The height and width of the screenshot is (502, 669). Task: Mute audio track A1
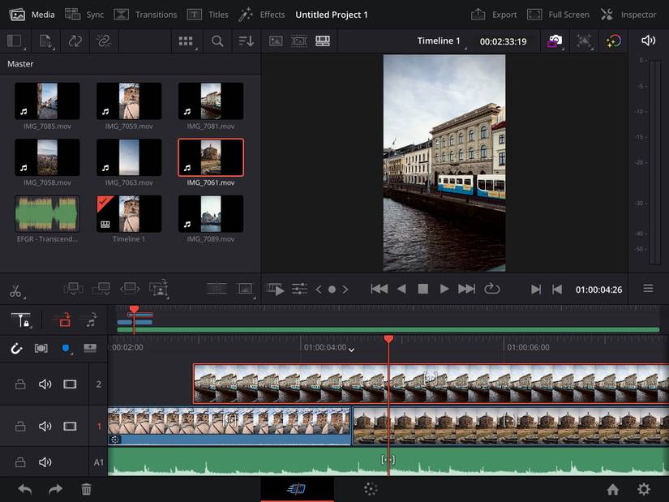coord(45,462)
